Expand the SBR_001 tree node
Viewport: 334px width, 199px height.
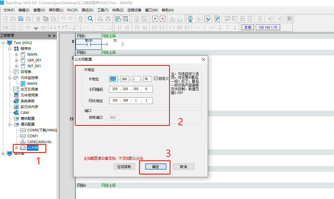pyautogui.click(x=16, y=60)
